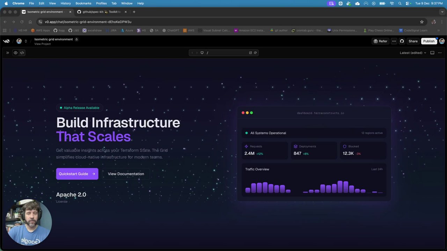Open the CodeSignal Learn bookmark
Image resolution: width=447 pixels, height=251 pixels.
click(413, 30)
